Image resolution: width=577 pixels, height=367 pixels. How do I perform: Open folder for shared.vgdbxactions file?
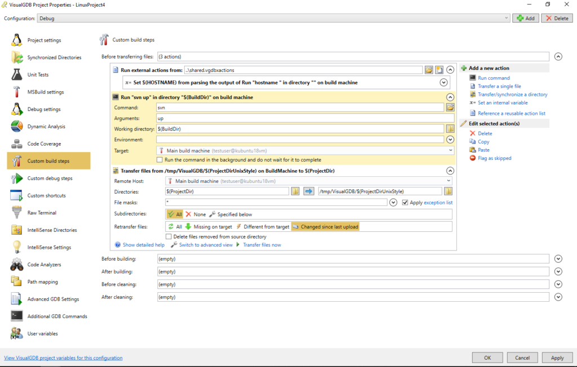click(x=429, y=70)
